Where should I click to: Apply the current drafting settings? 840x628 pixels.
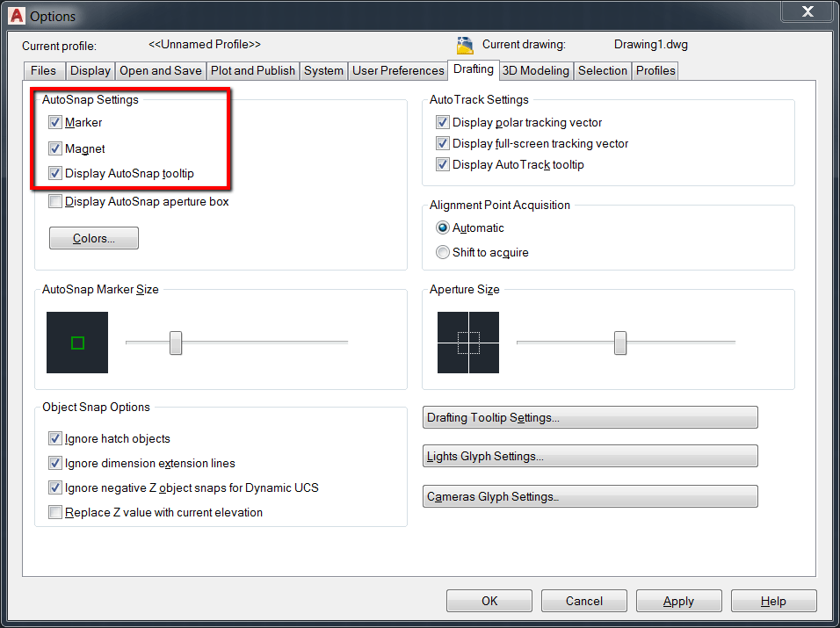[x=678, y=601]
